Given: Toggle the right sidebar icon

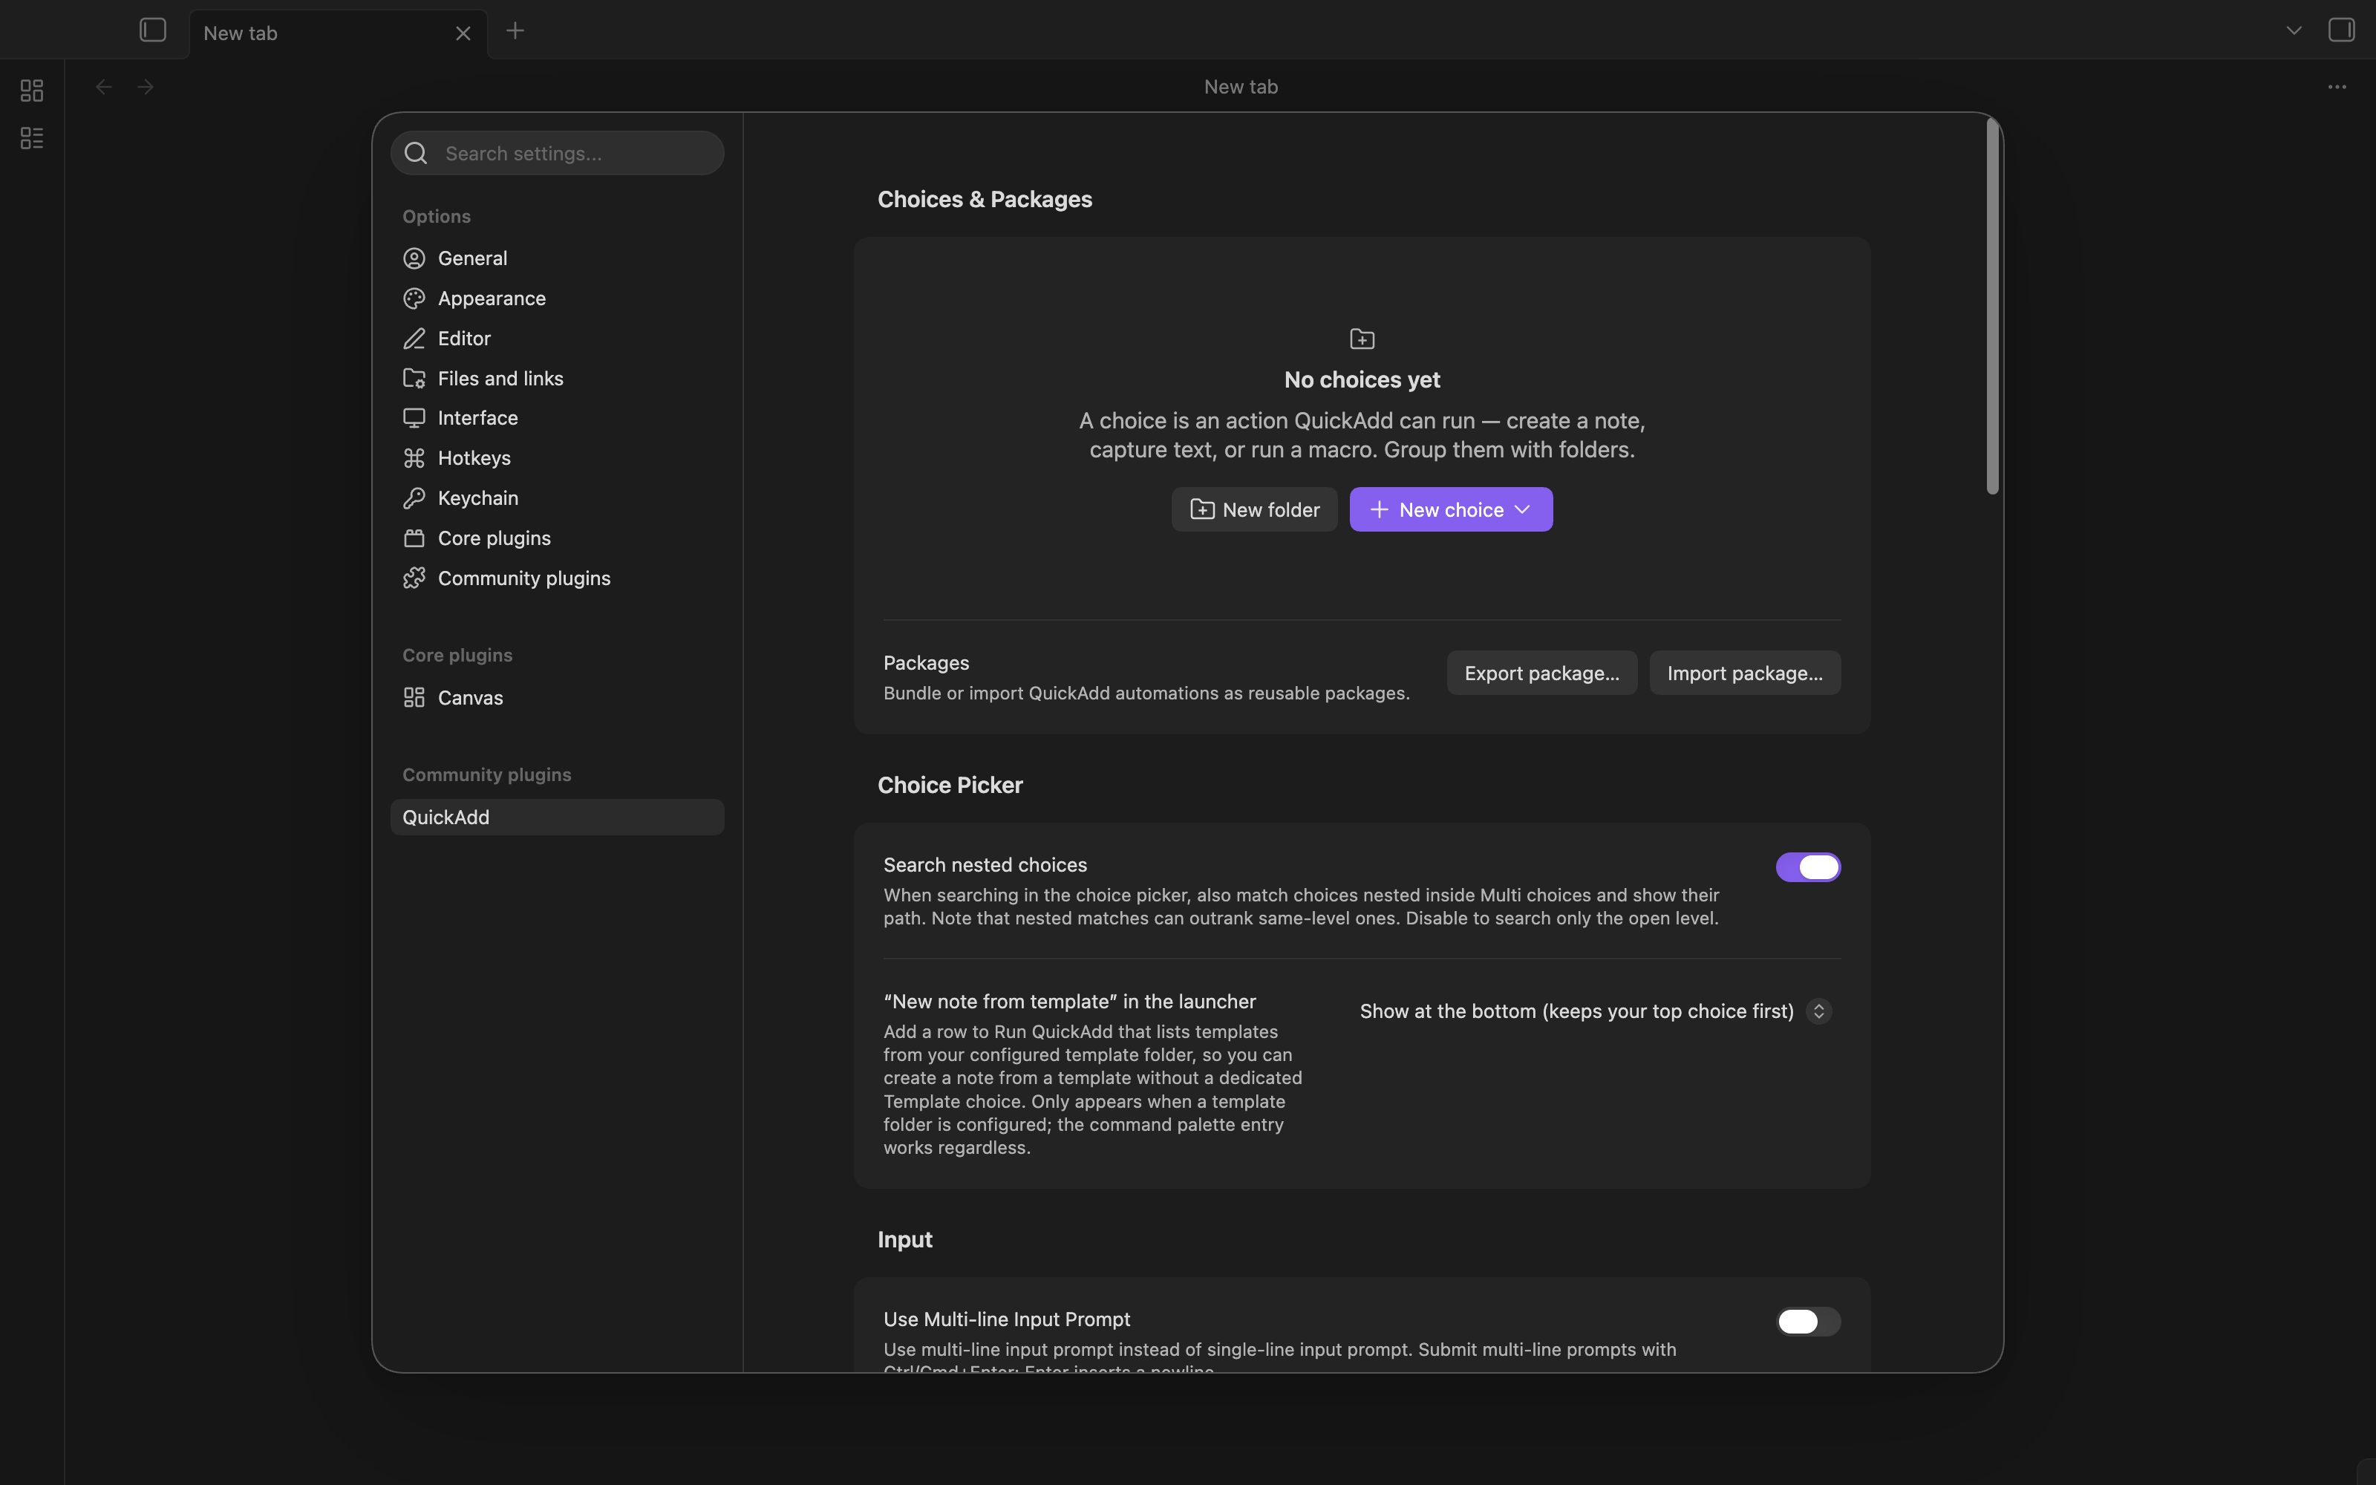Looking at the screenshot, I should [2340, 30].
